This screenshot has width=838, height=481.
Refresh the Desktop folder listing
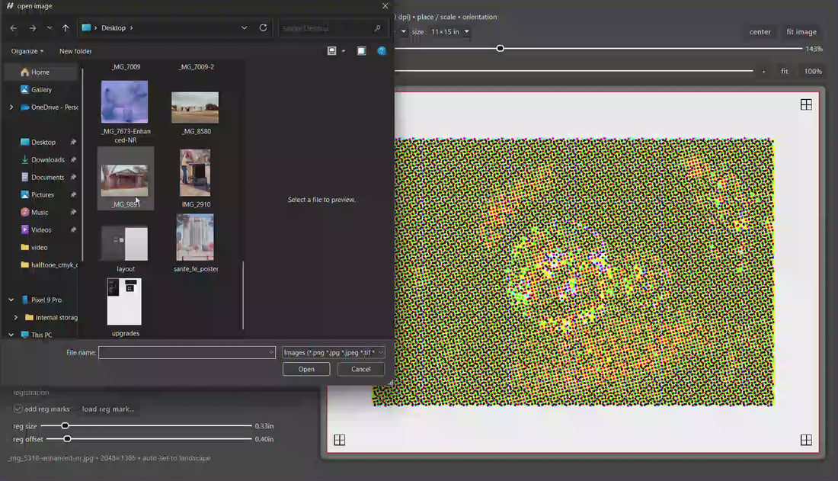(263, 28)
